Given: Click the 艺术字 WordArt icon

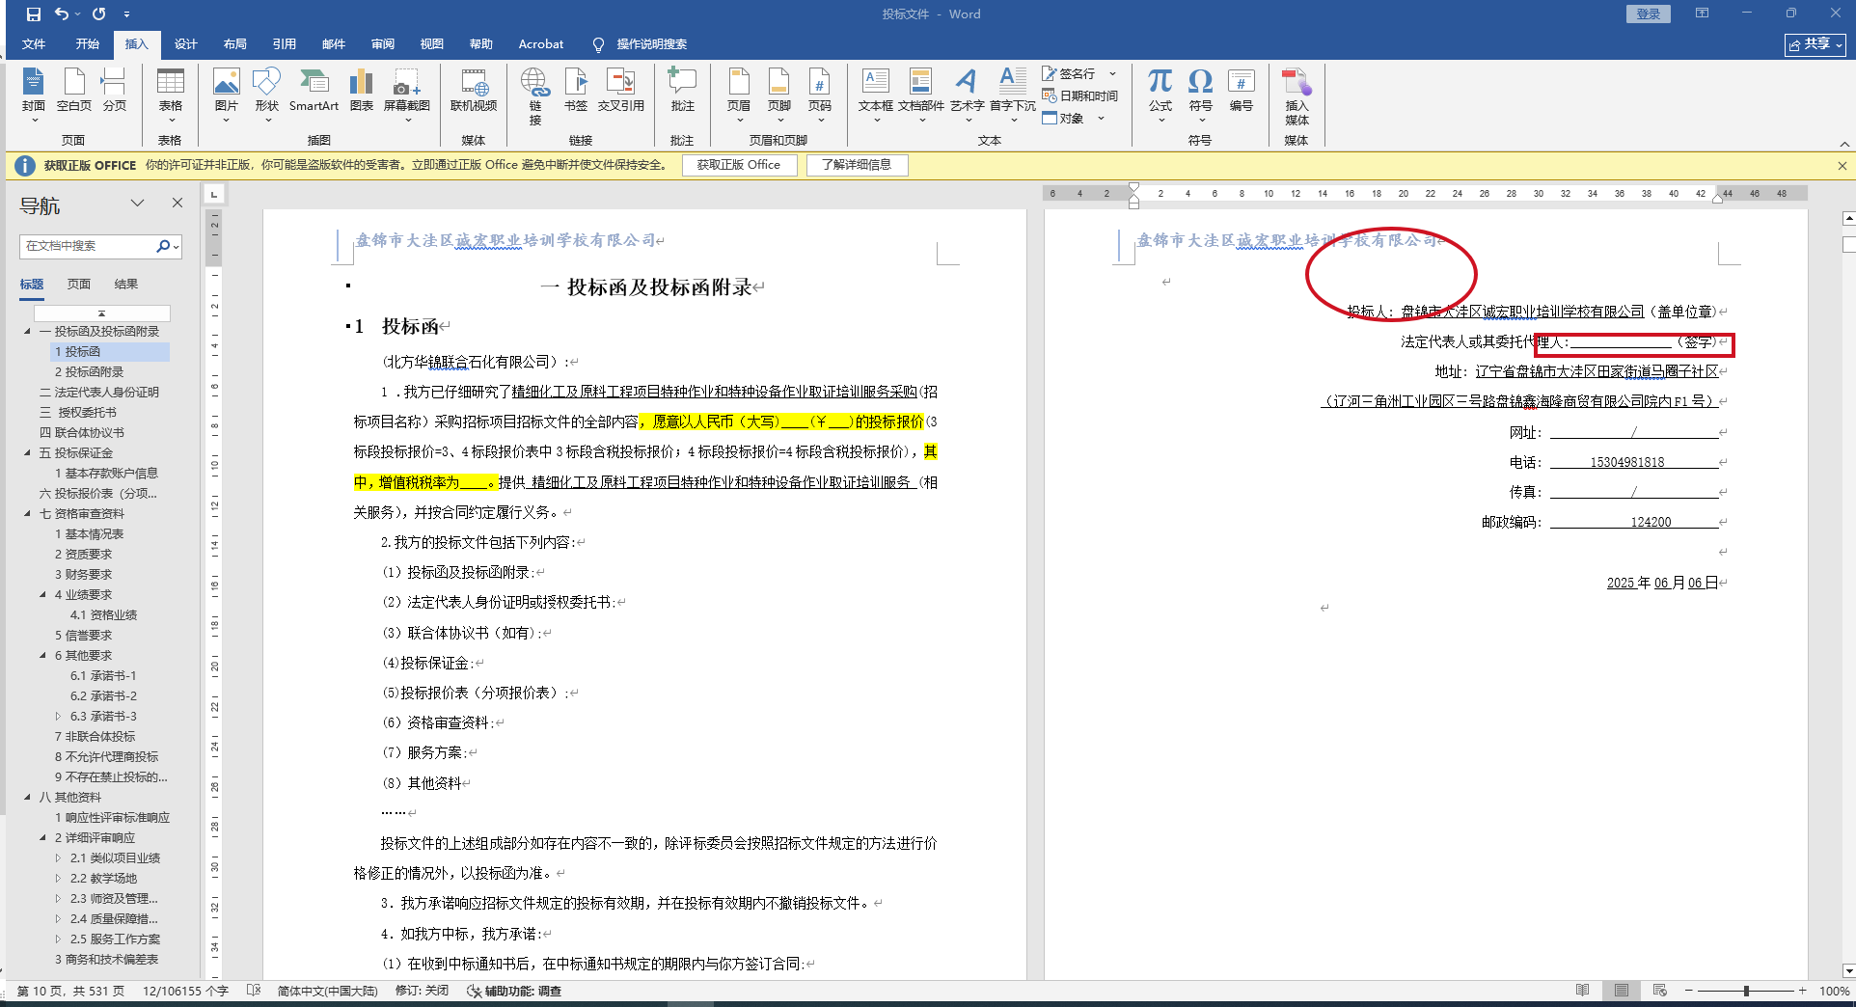Looking at the screenshot, I should point(967,83).
